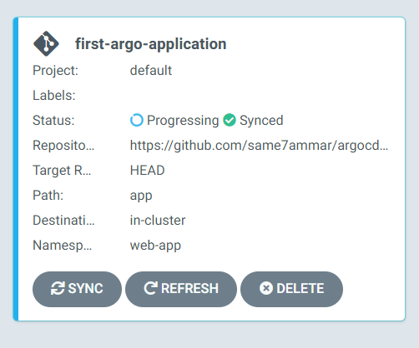Click the blue left edge status bar
The width and height of the screenshot is (419, 348).
click(x=16, y=169)
